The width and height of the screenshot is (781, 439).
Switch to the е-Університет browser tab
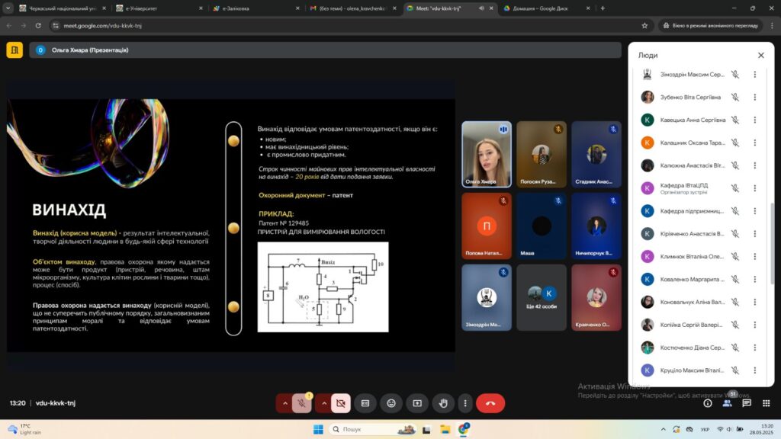point(156,8)
